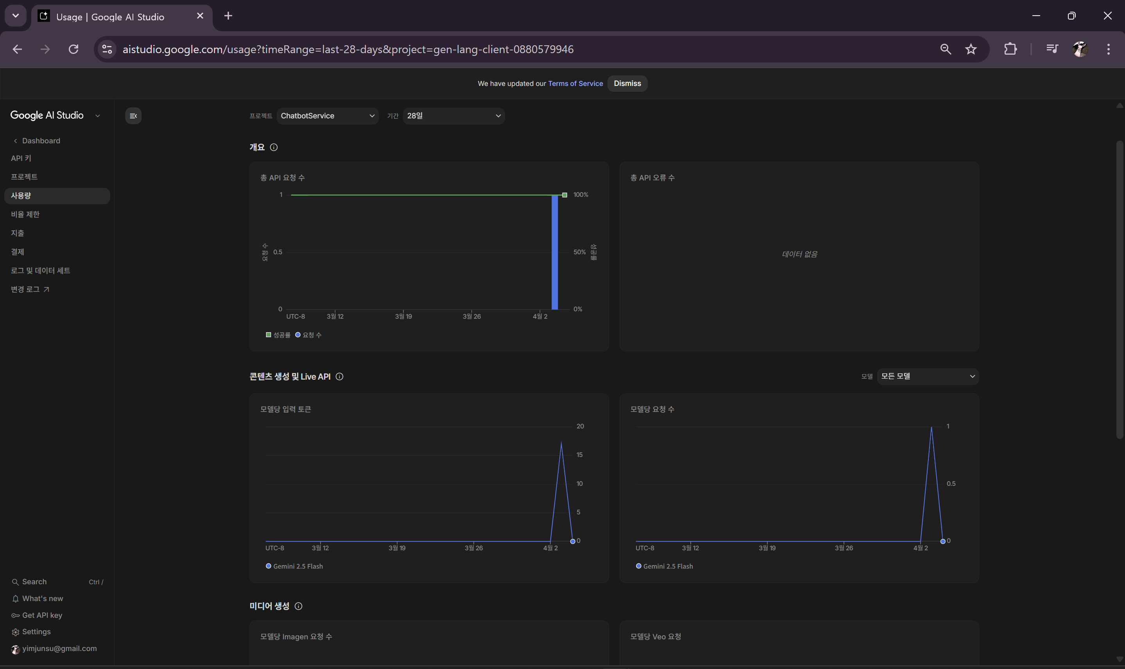This screenshot has width=1125, height=669.
Task: Open the Terms of Service link
Action: 575,84
